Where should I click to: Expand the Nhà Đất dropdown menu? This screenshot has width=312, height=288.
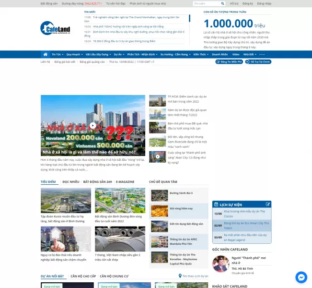pos(250,54)
